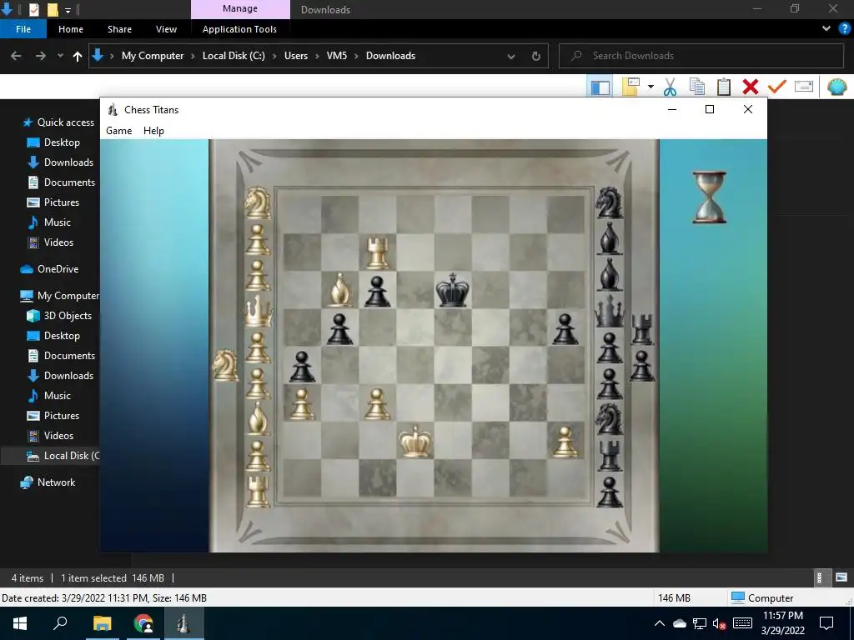
Task: Click the black pawn on h5
Action: pyautogui.click(x=565, y=328)
